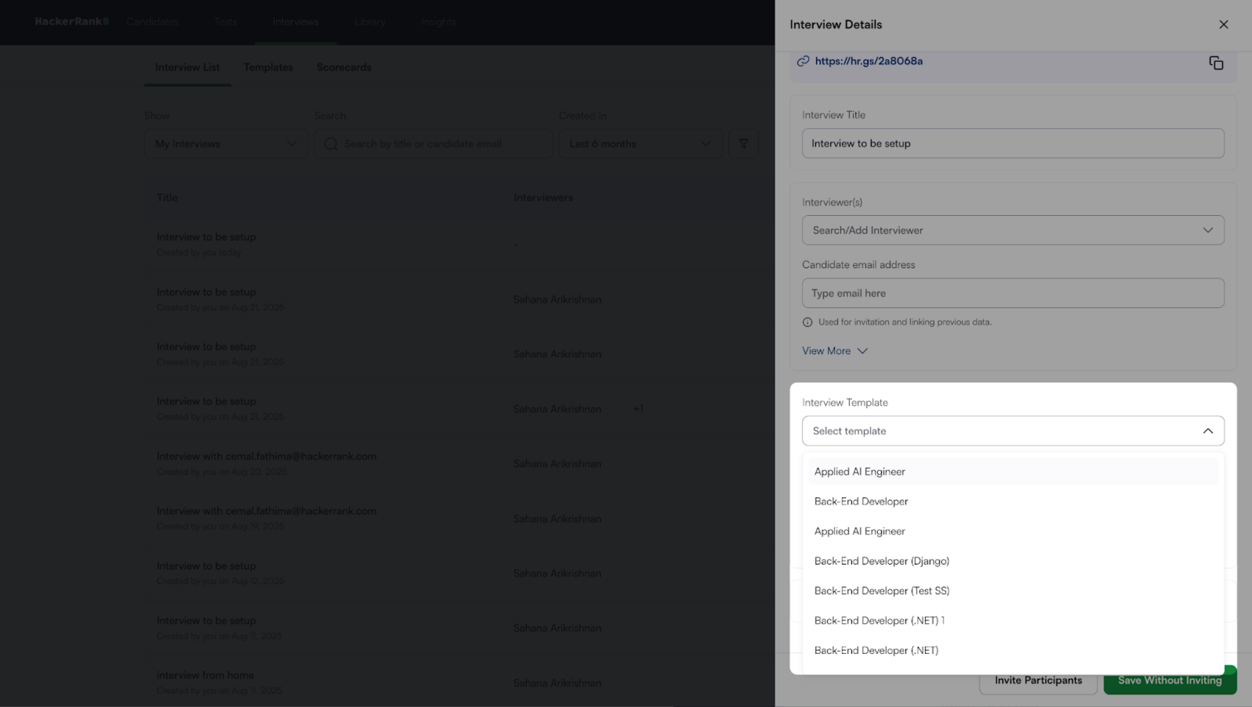Click the +1 additional interviewers badge

(638, 409)
